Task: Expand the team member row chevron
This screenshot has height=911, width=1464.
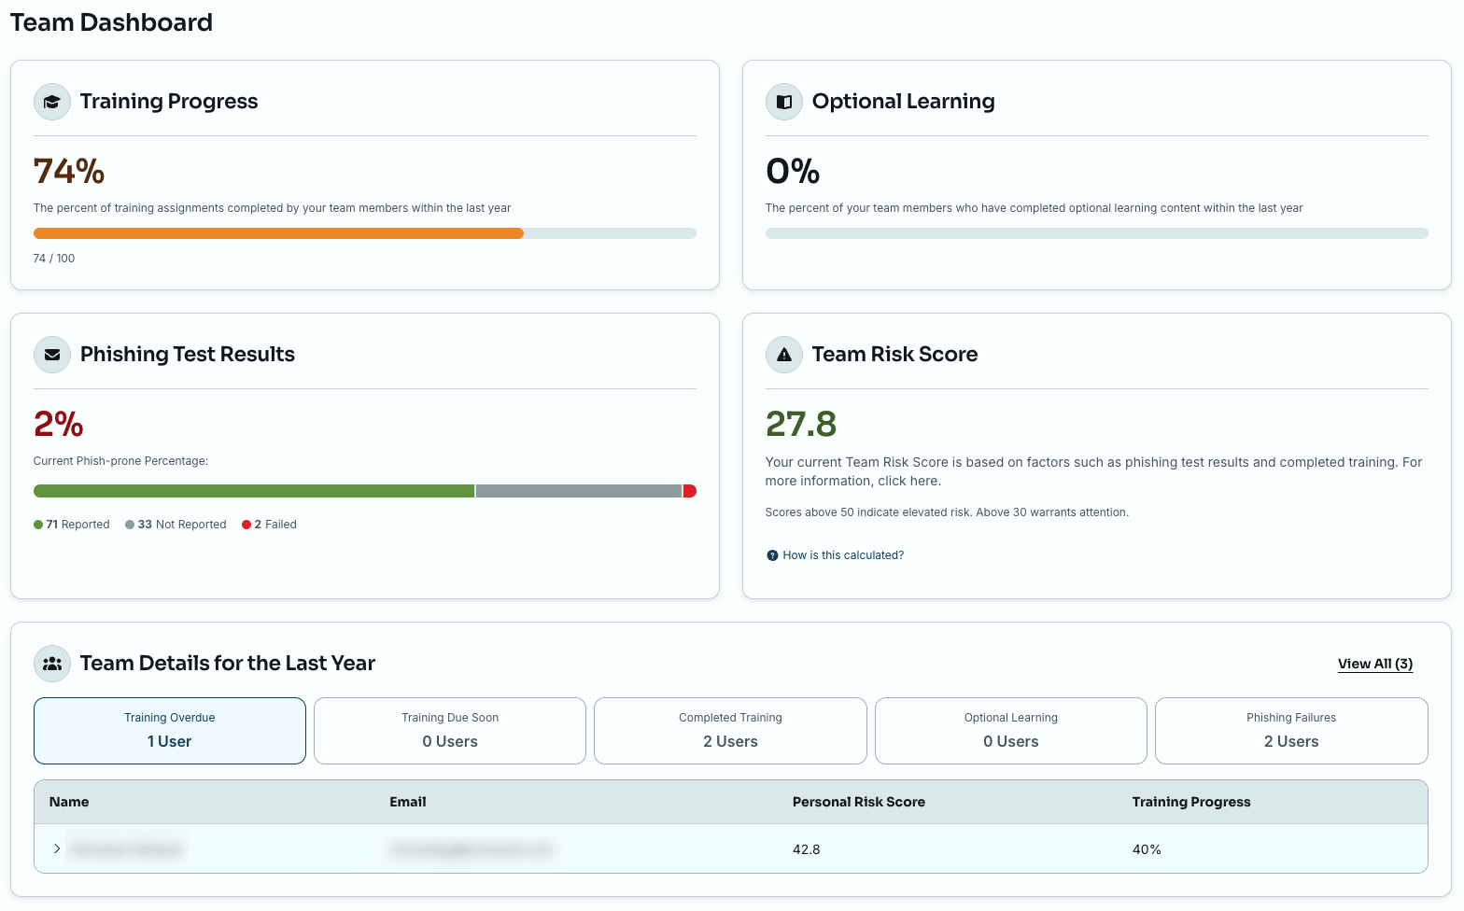Action: coord(57,848)
